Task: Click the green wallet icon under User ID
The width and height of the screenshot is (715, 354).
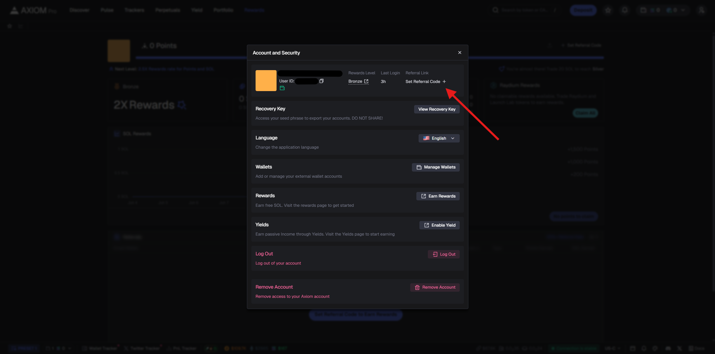Action: [282, 88]
